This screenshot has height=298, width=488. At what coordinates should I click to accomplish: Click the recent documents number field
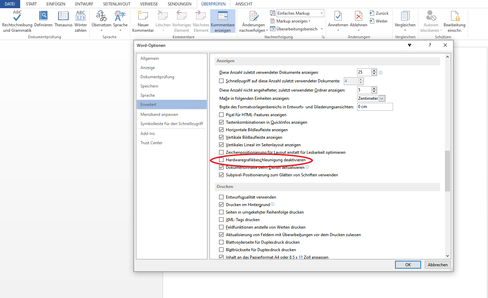coord(364,72)
